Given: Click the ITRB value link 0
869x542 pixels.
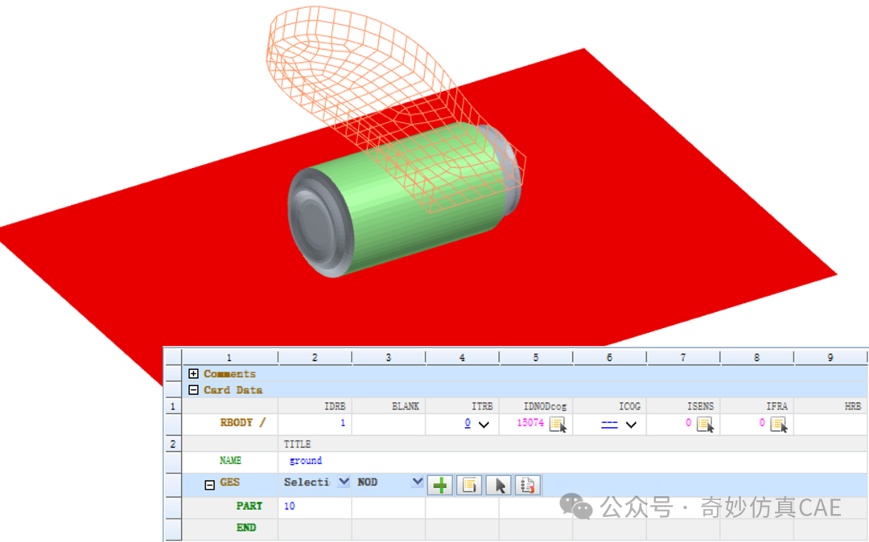Looking at the screenshot, I should [467, 423].
